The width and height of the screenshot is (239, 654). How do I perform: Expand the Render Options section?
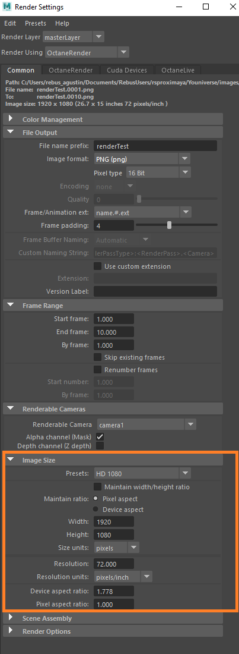coord(11,631)
